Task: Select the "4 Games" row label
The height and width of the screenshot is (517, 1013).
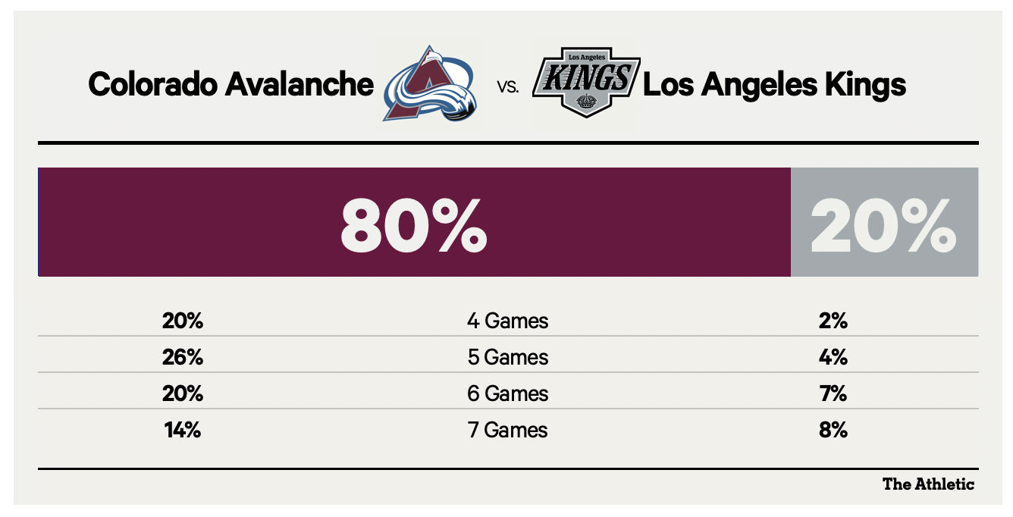Action: (x=507, y=321)
